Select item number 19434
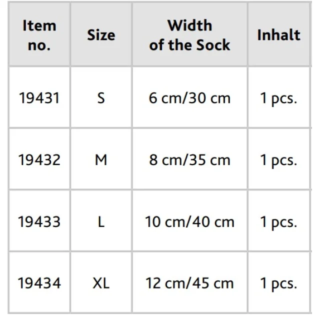This screenshot has height=315, width=320. tap(39, 283)
